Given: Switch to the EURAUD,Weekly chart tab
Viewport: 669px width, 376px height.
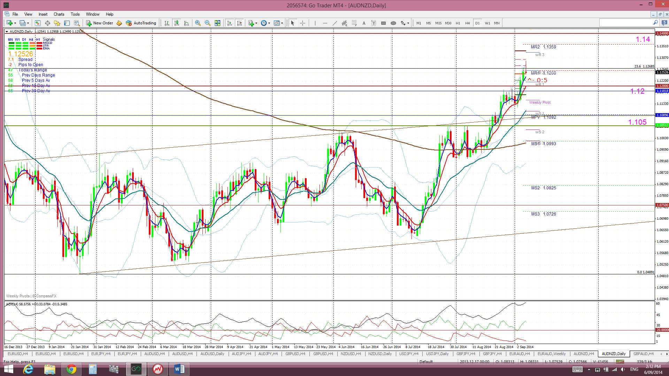Looking at the screenshot, I should pos(551,354).
